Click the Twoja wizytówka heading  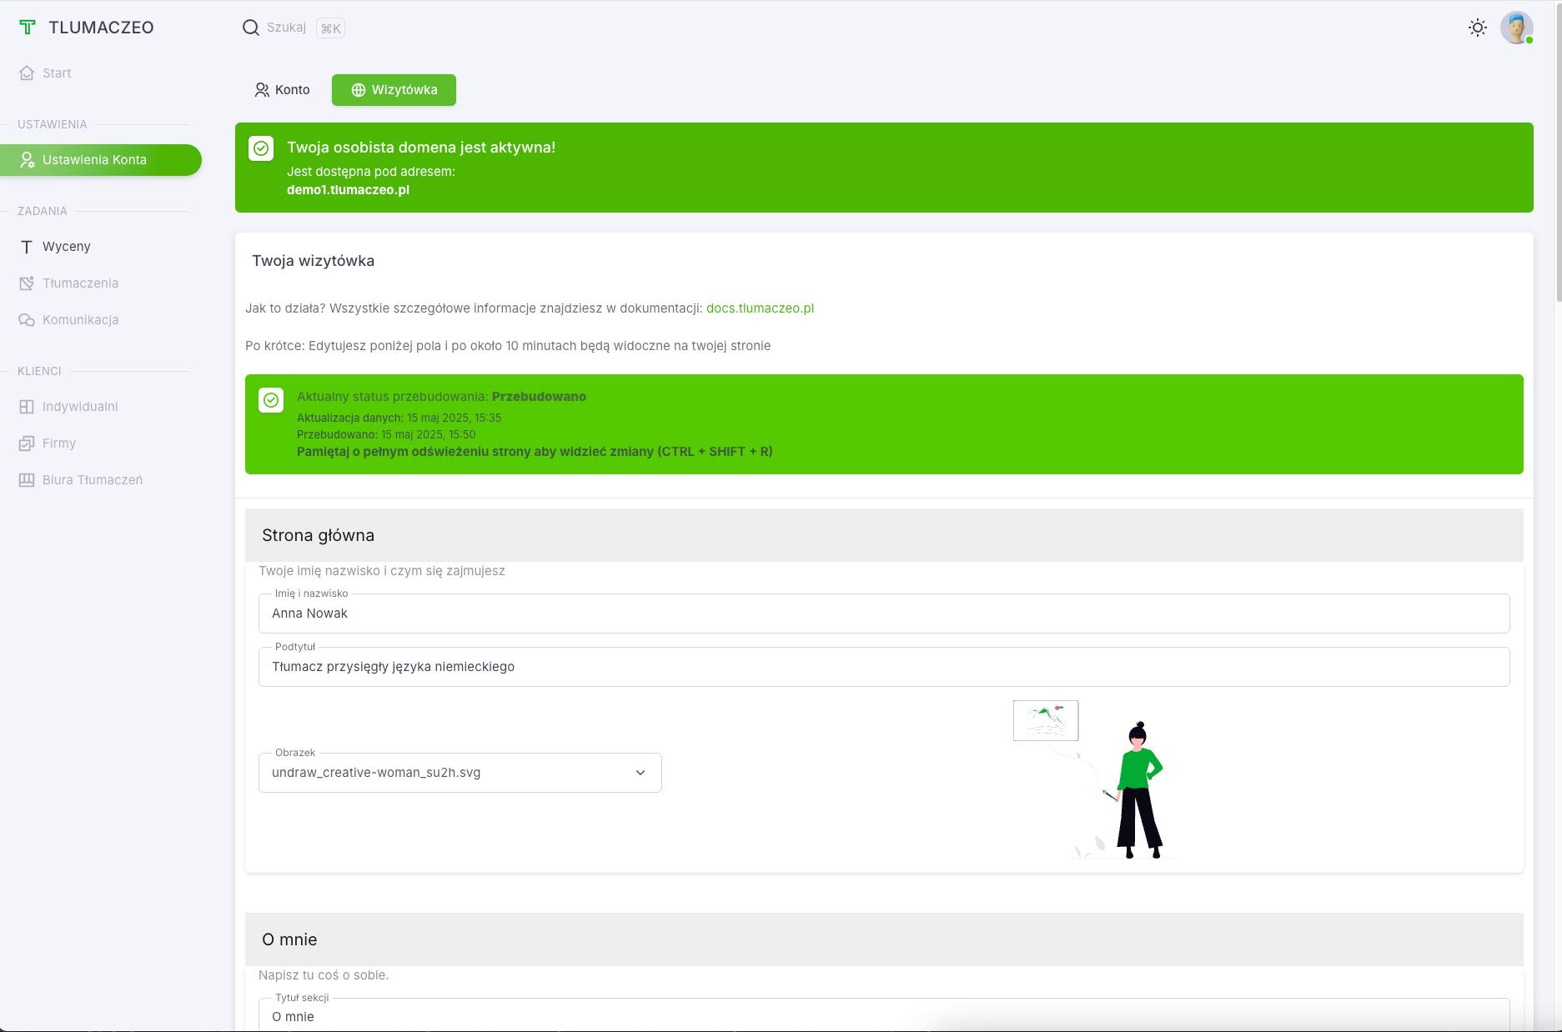click(314, 261)
